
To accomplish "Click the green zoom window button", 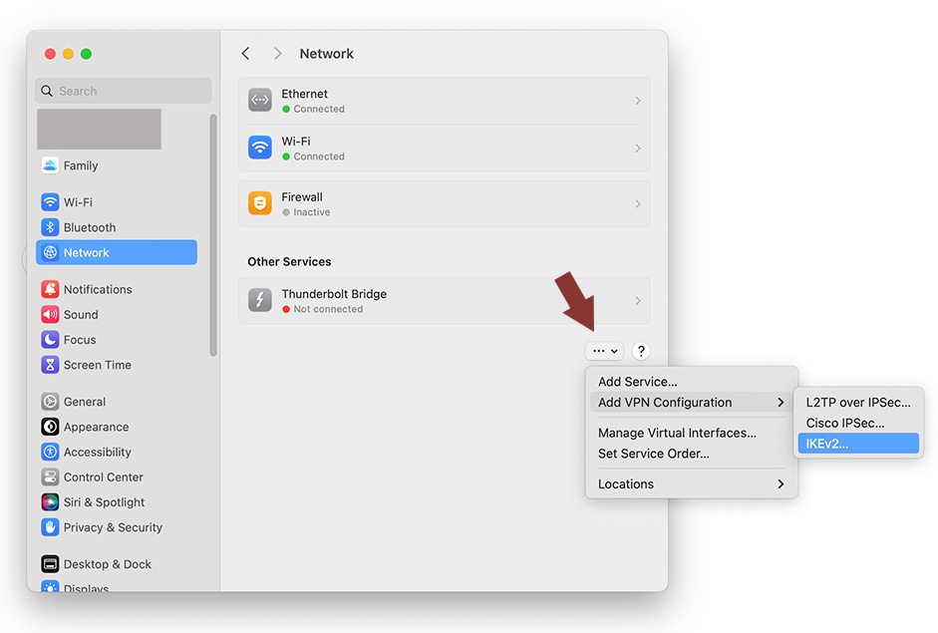I will (x=86, y=54).
